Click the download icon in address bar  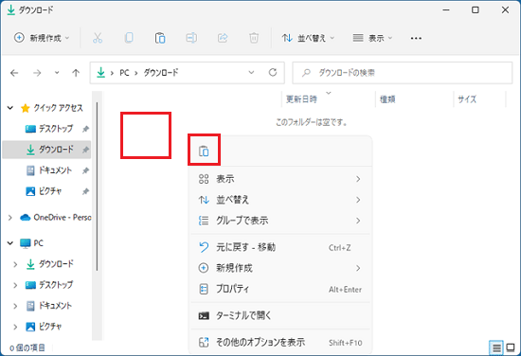click(x=100, y=72)
